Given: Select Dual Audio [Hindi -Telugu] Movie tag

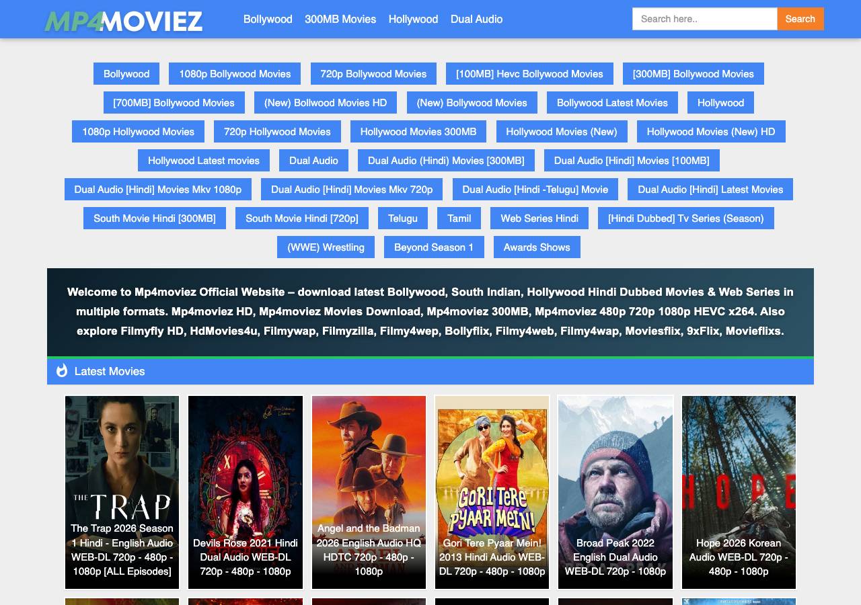Looking at the screenshot, I should [535, 190].
